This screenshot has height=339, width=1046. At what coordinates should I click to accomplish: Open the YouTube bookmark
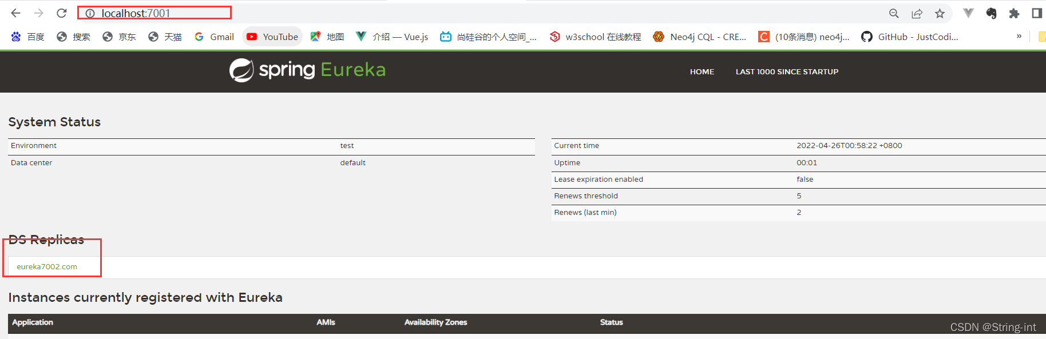coord(272,37)
